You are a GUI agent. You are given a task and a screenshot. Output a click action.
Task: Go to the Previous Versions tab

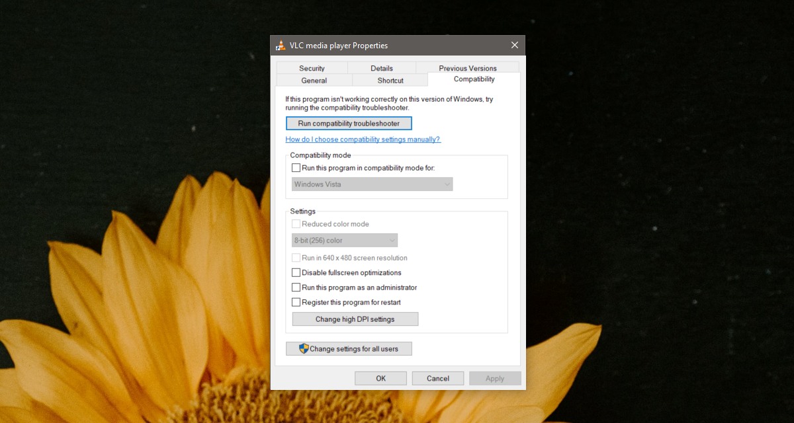coord(468,68)
